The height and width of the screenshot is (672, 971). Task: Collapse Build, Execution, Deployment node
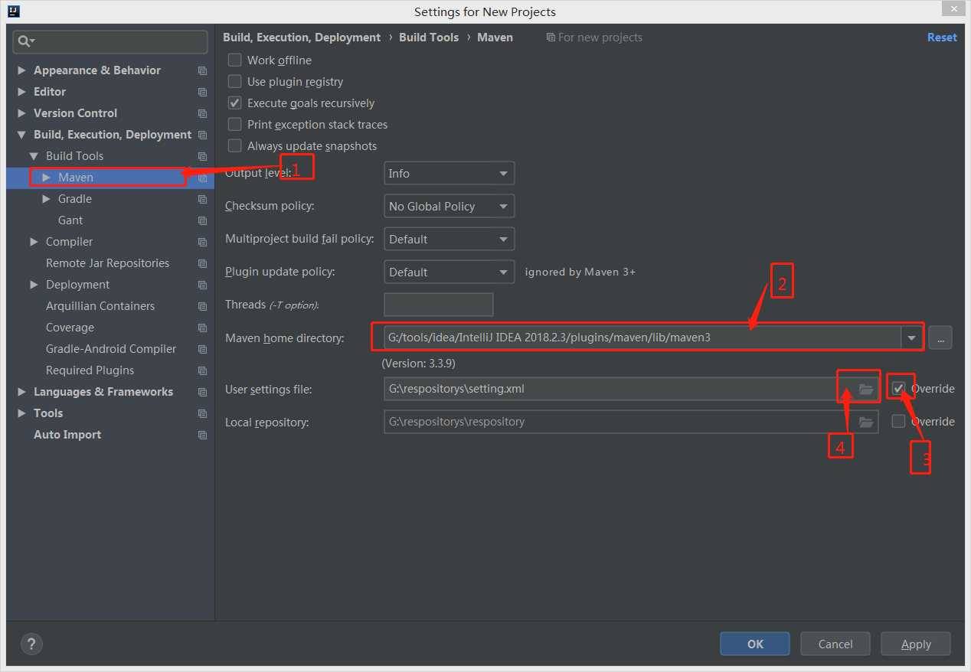(21, 135)
